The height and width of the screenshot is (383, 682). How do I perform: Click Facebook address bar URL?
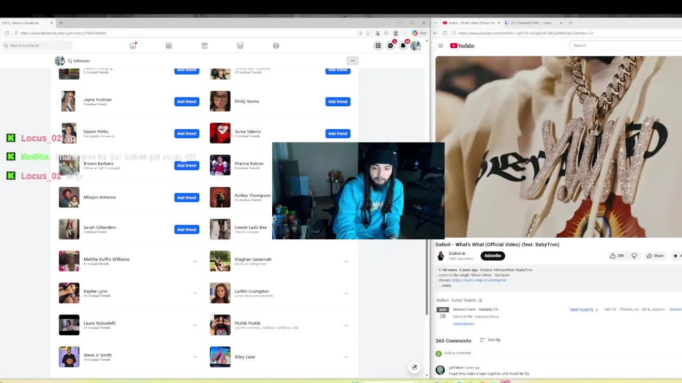[63, 33]
